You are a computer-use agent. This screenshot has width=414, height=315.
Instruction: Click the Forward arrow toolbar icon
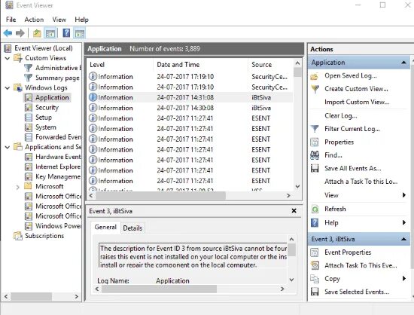(x=20, y=33)
